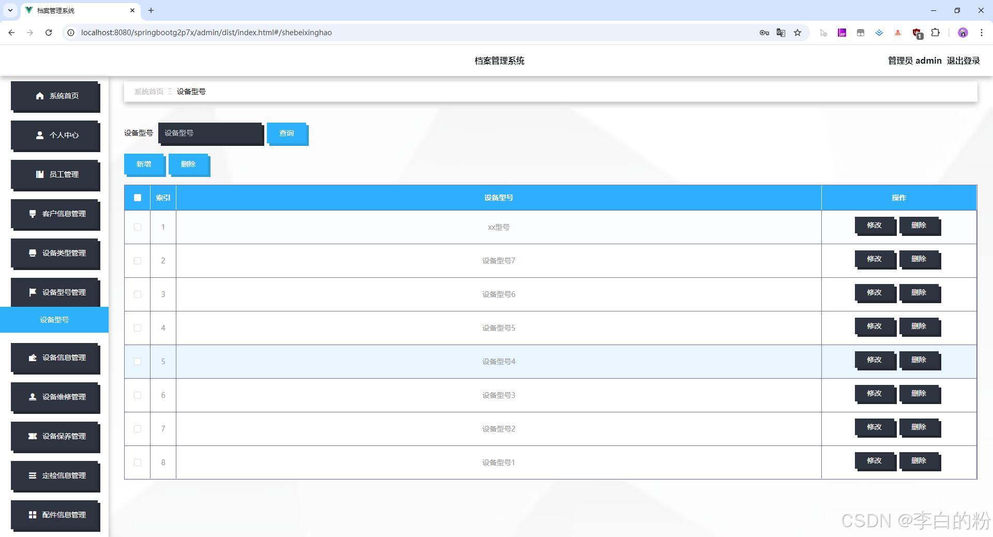Click 修改 for row 设备型号6

(875, 293)
